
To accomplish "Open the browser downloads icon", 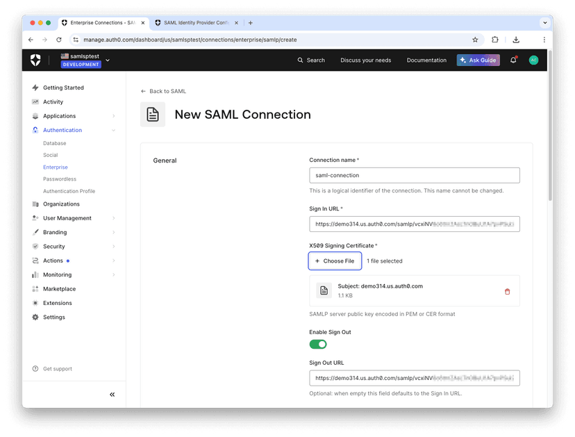I will (x=516, y=40).
